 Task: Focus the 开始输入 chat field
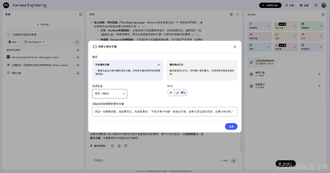point(155,160)
